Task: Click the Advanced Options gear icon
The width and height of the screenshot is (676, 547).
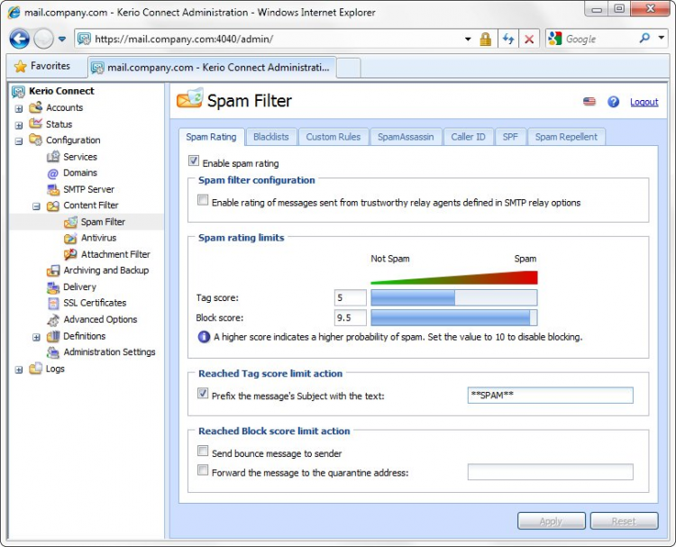Action: point(52,319)
